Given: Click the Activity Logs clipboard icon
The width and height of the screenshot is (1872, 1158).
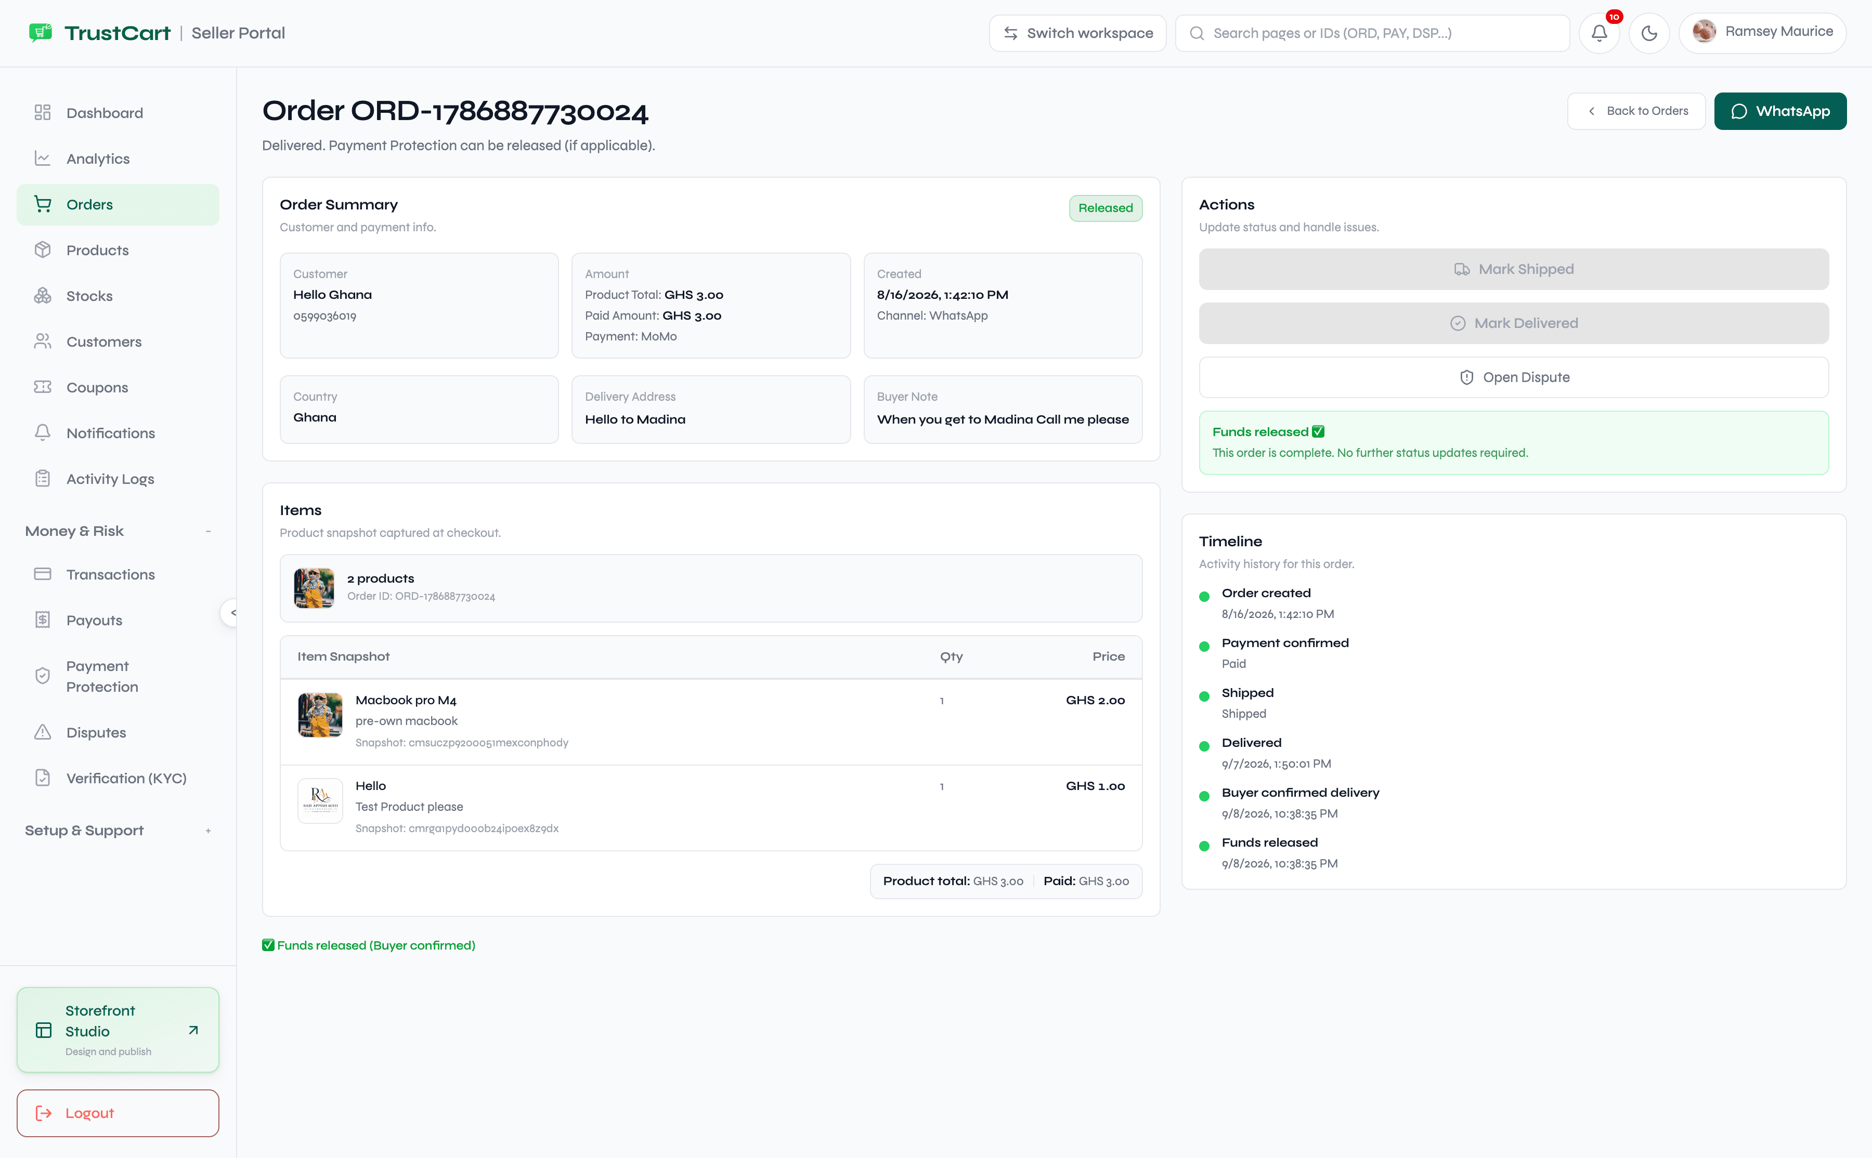Looking at the screenshot, I should tap(43, 479).
